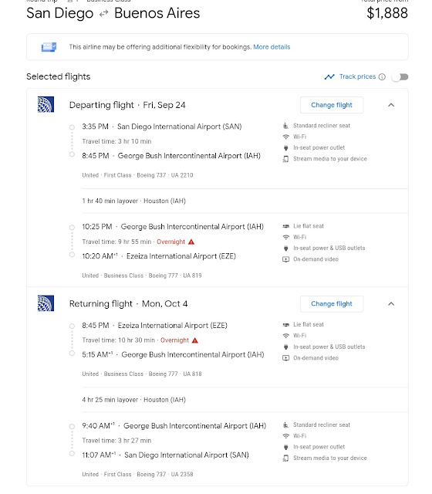Viewport: 432px width, 494px height.
Task: Click the Overnight warning triangle on UA 818
Action: coord(195,340)
